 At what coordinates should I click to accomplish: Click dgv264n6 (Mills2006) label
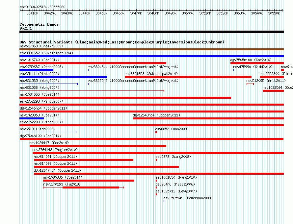point(175,184)
